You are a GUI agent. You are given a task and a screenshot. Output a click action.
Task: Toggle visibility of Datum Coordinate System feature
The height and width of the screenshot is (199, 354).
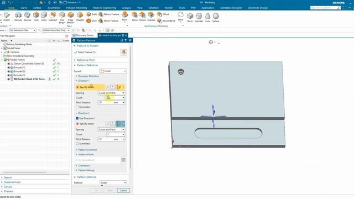9,64
